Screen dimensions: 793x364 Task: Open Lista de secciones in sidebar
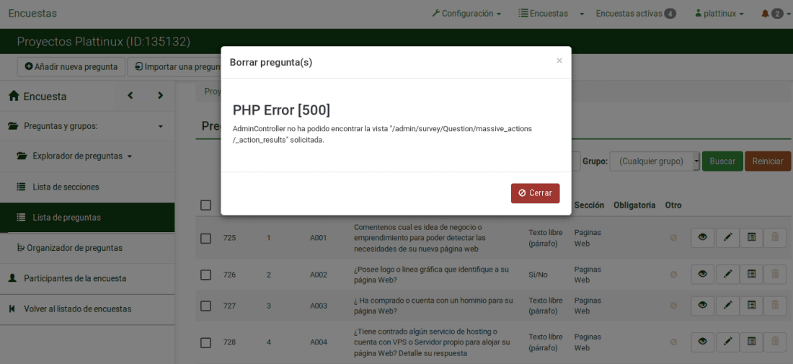tap(66, 187)
